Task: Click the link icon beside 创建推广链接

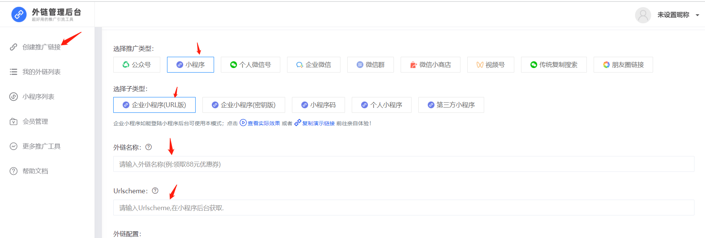Action: 14,47
